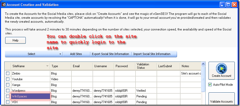Select the Wordpress row checkbox
The width and height of the screenshot is (240, 106).
[8, 91]
